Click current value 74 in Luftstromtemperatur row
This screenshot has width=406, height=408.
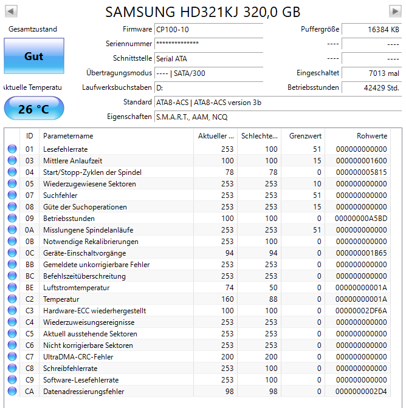[229, 288]
